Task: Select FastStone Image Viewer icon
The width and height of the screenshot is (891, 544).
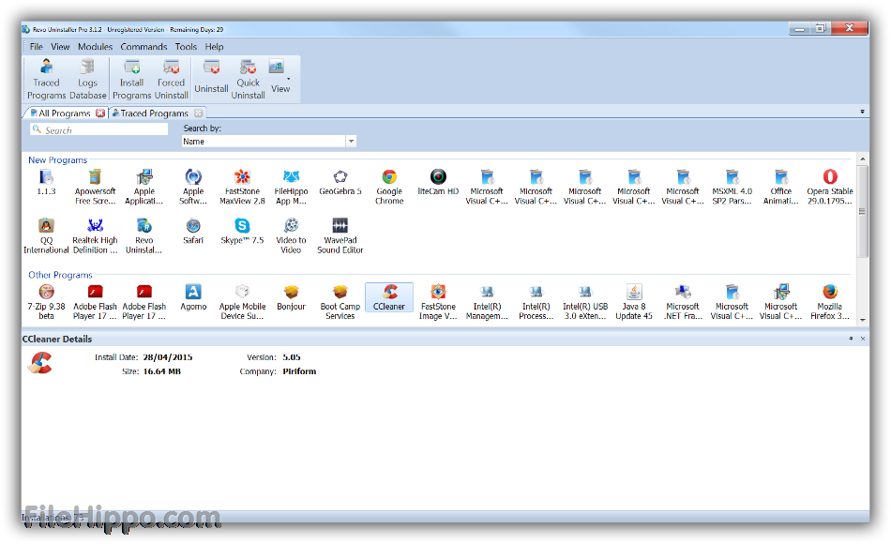Action: point(438,301)
